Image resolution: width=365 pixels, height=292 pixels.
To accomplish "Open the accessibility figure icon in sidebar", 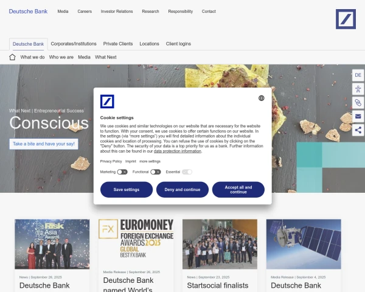I will (x=358, y=89).
